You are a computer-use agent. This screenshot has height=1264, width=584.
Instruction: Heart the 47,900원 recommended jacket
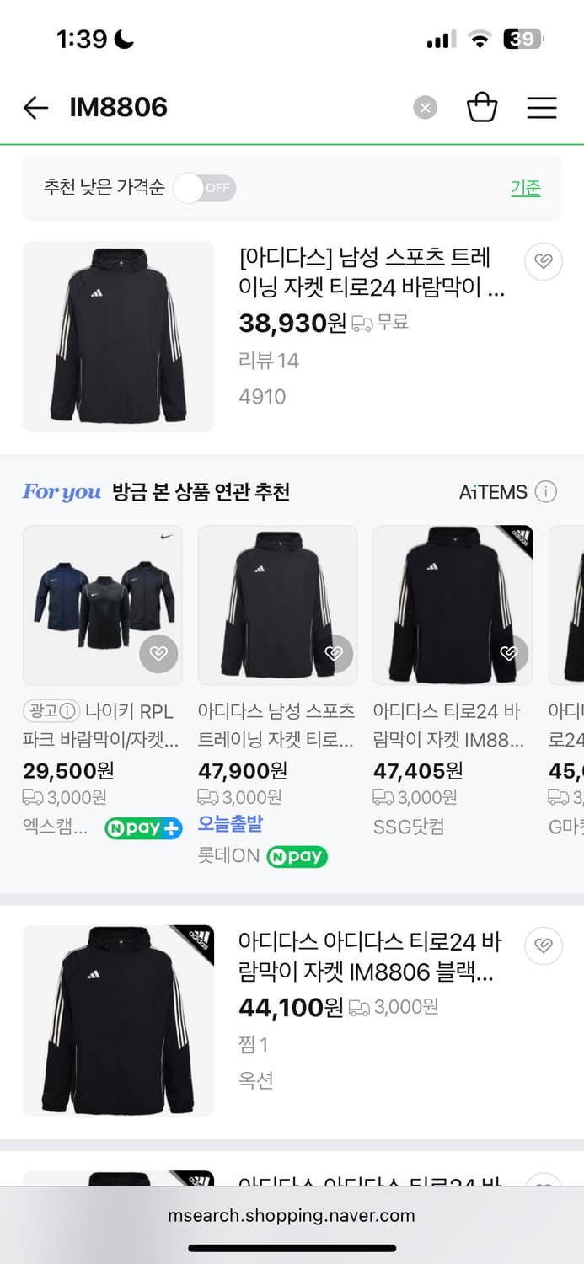[x=335, y=653]
